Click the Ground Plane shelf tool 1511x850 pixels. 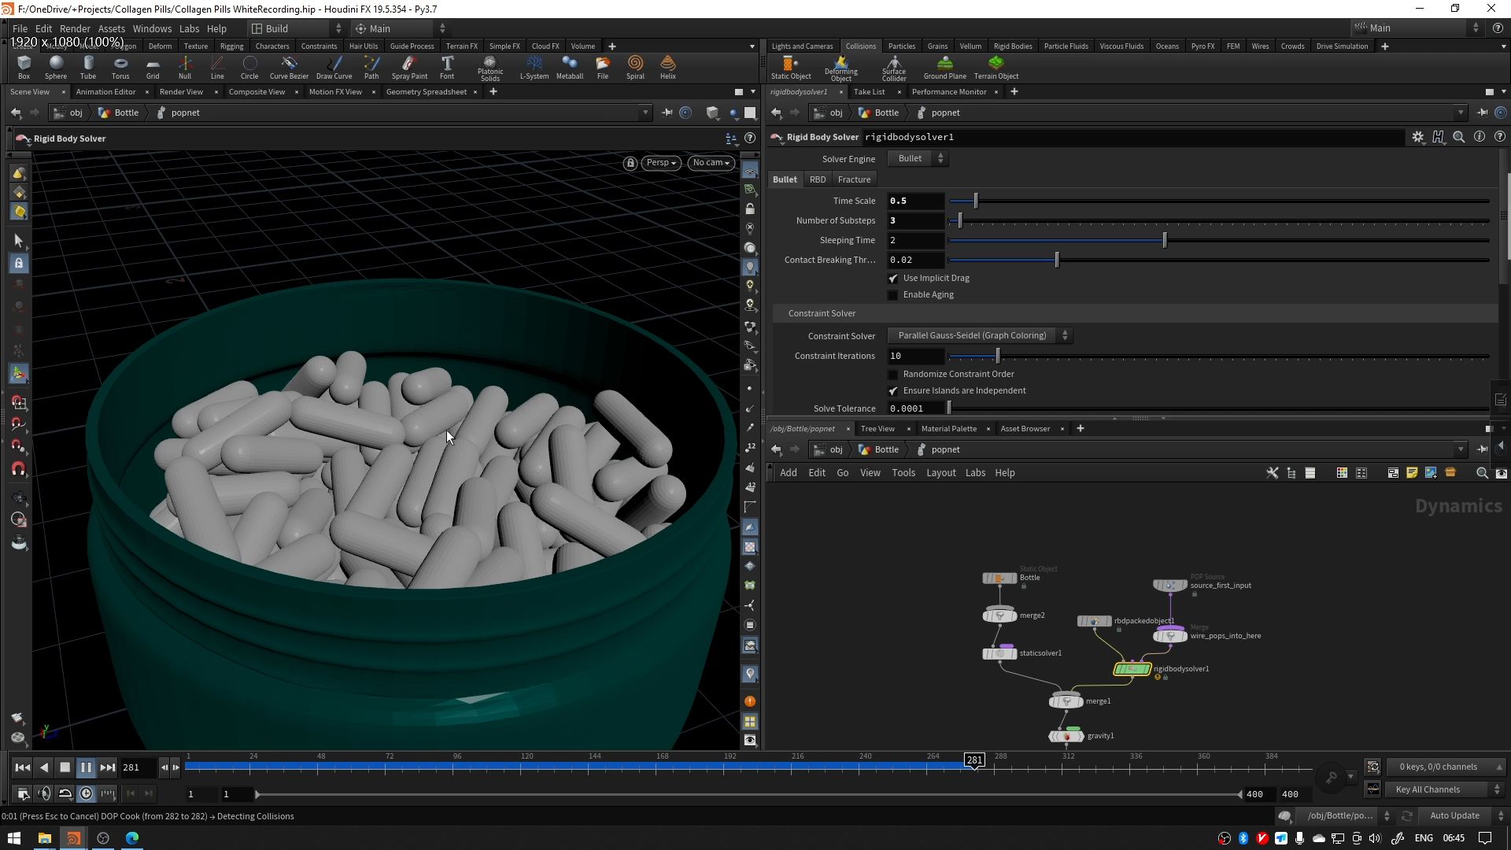pos(944,66)
